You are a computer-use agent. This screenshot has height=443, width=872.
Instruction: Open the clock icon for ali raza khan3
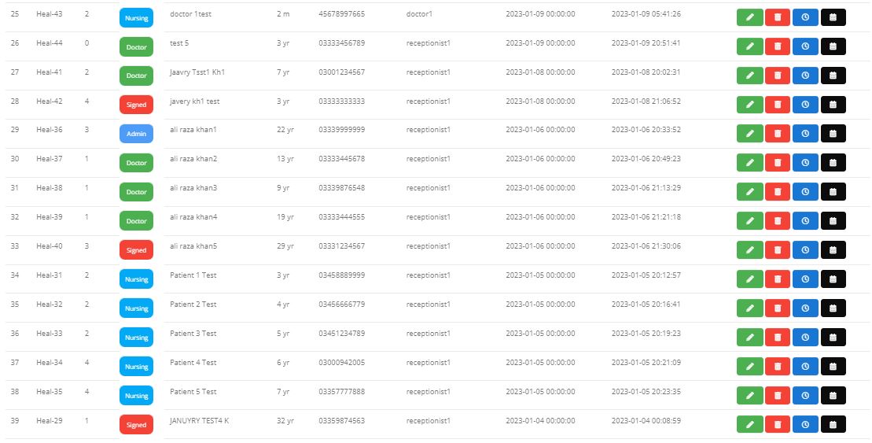coord(805,192)
